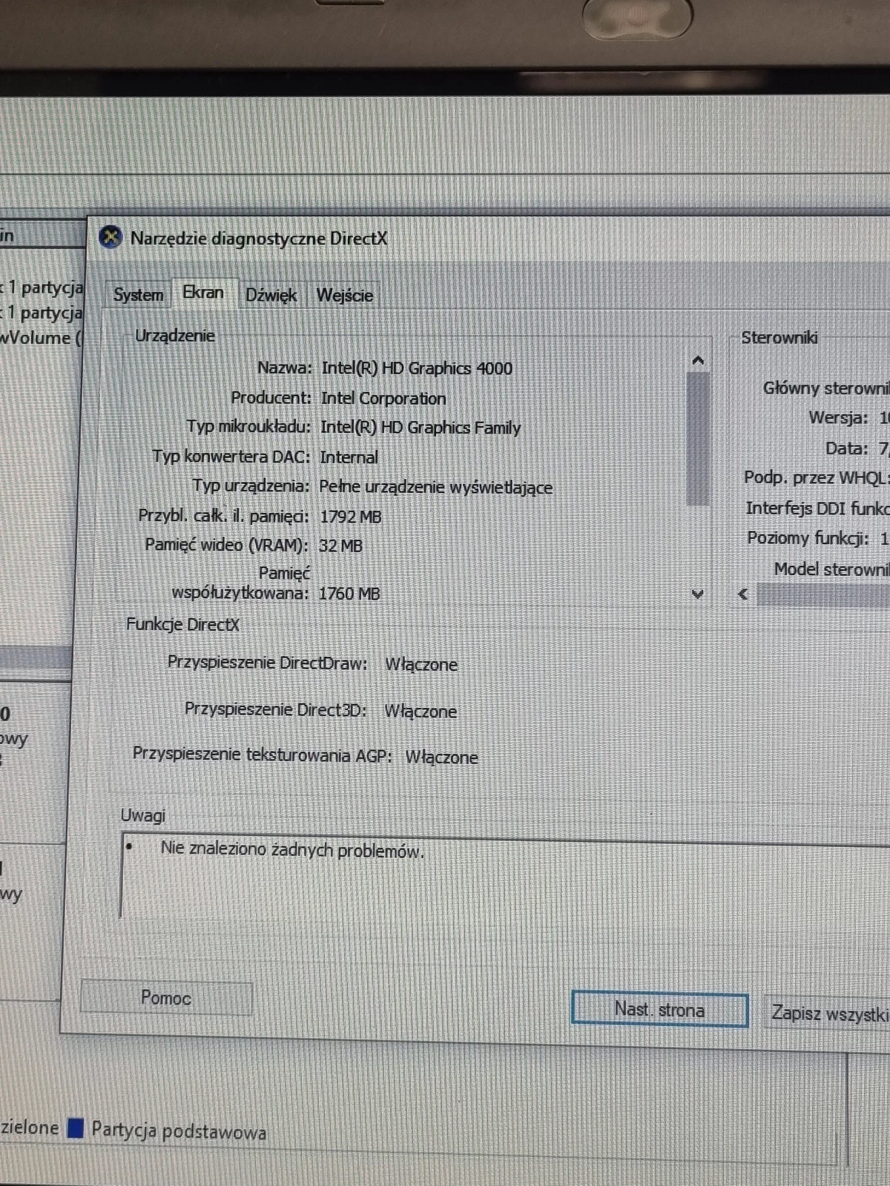The width and height of the screenshot is (890, 1186).
Task: Click the Poziomy funkcji label
Action: tap(808, 538)
